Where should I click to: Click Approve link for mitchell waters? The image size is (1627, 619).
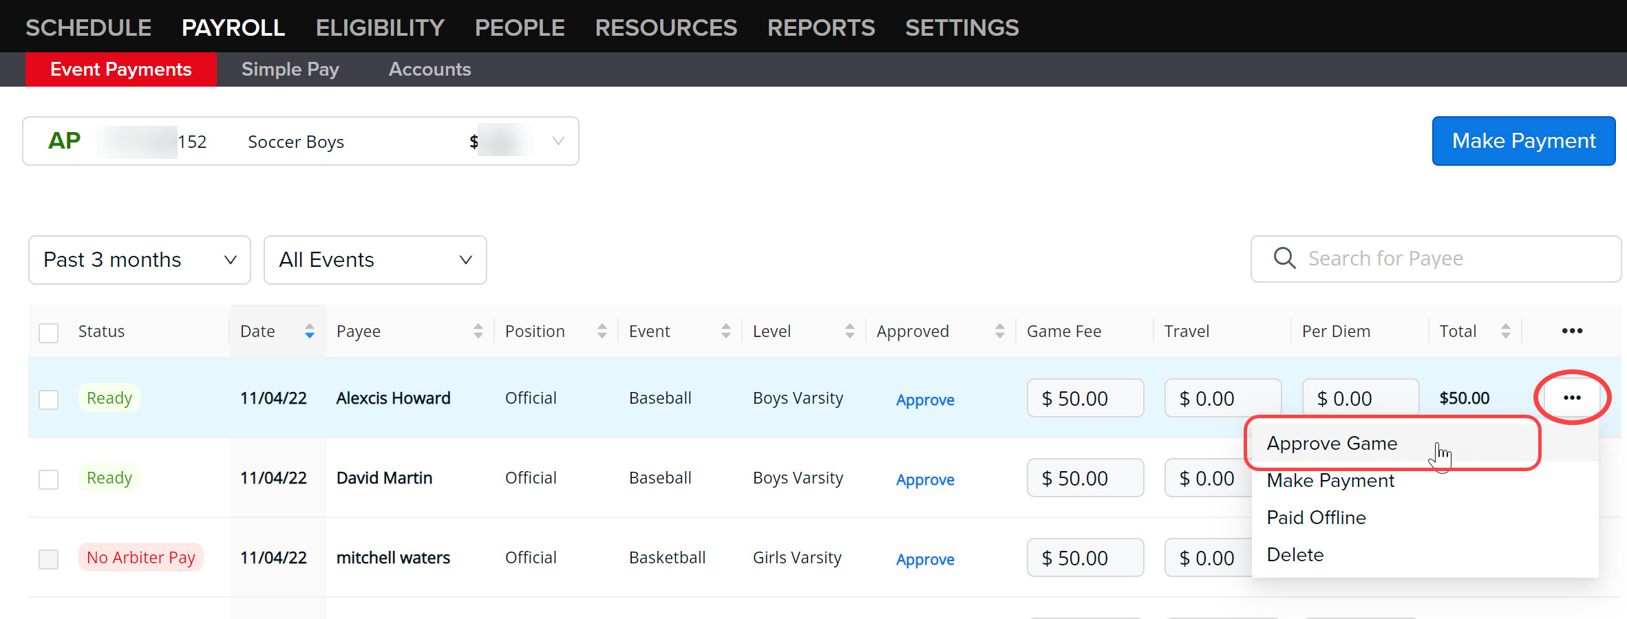[925, 559]
